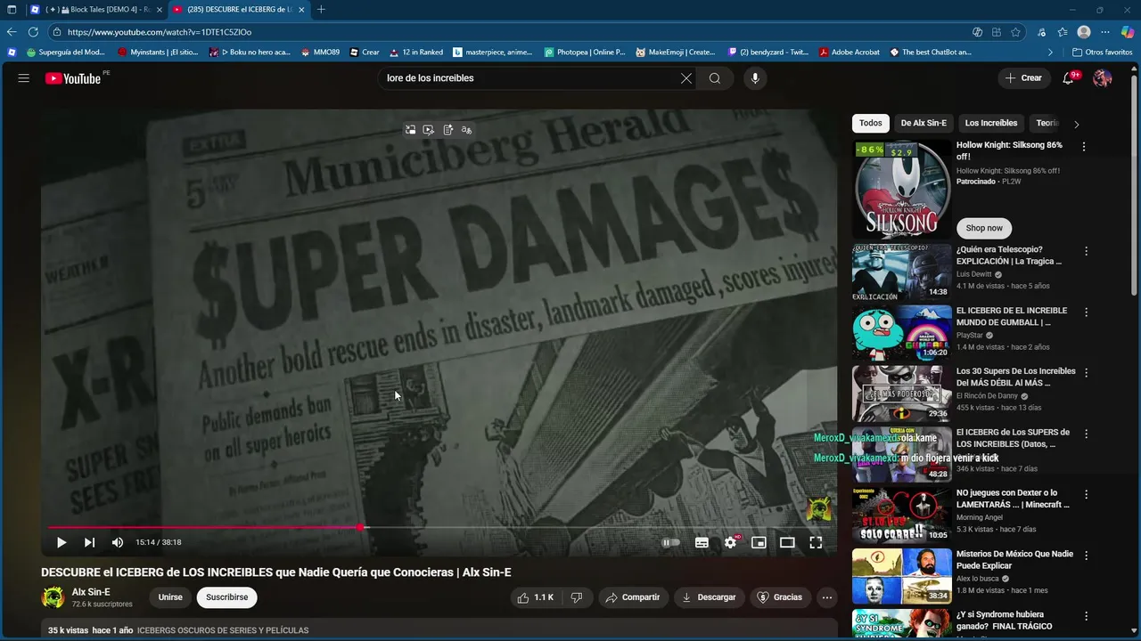1141x641 pixels.
Task: Dislike the video
Action: (x=577, y=597)
